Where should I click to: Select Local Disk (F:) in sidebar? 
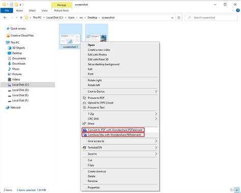tap(20, 101)
